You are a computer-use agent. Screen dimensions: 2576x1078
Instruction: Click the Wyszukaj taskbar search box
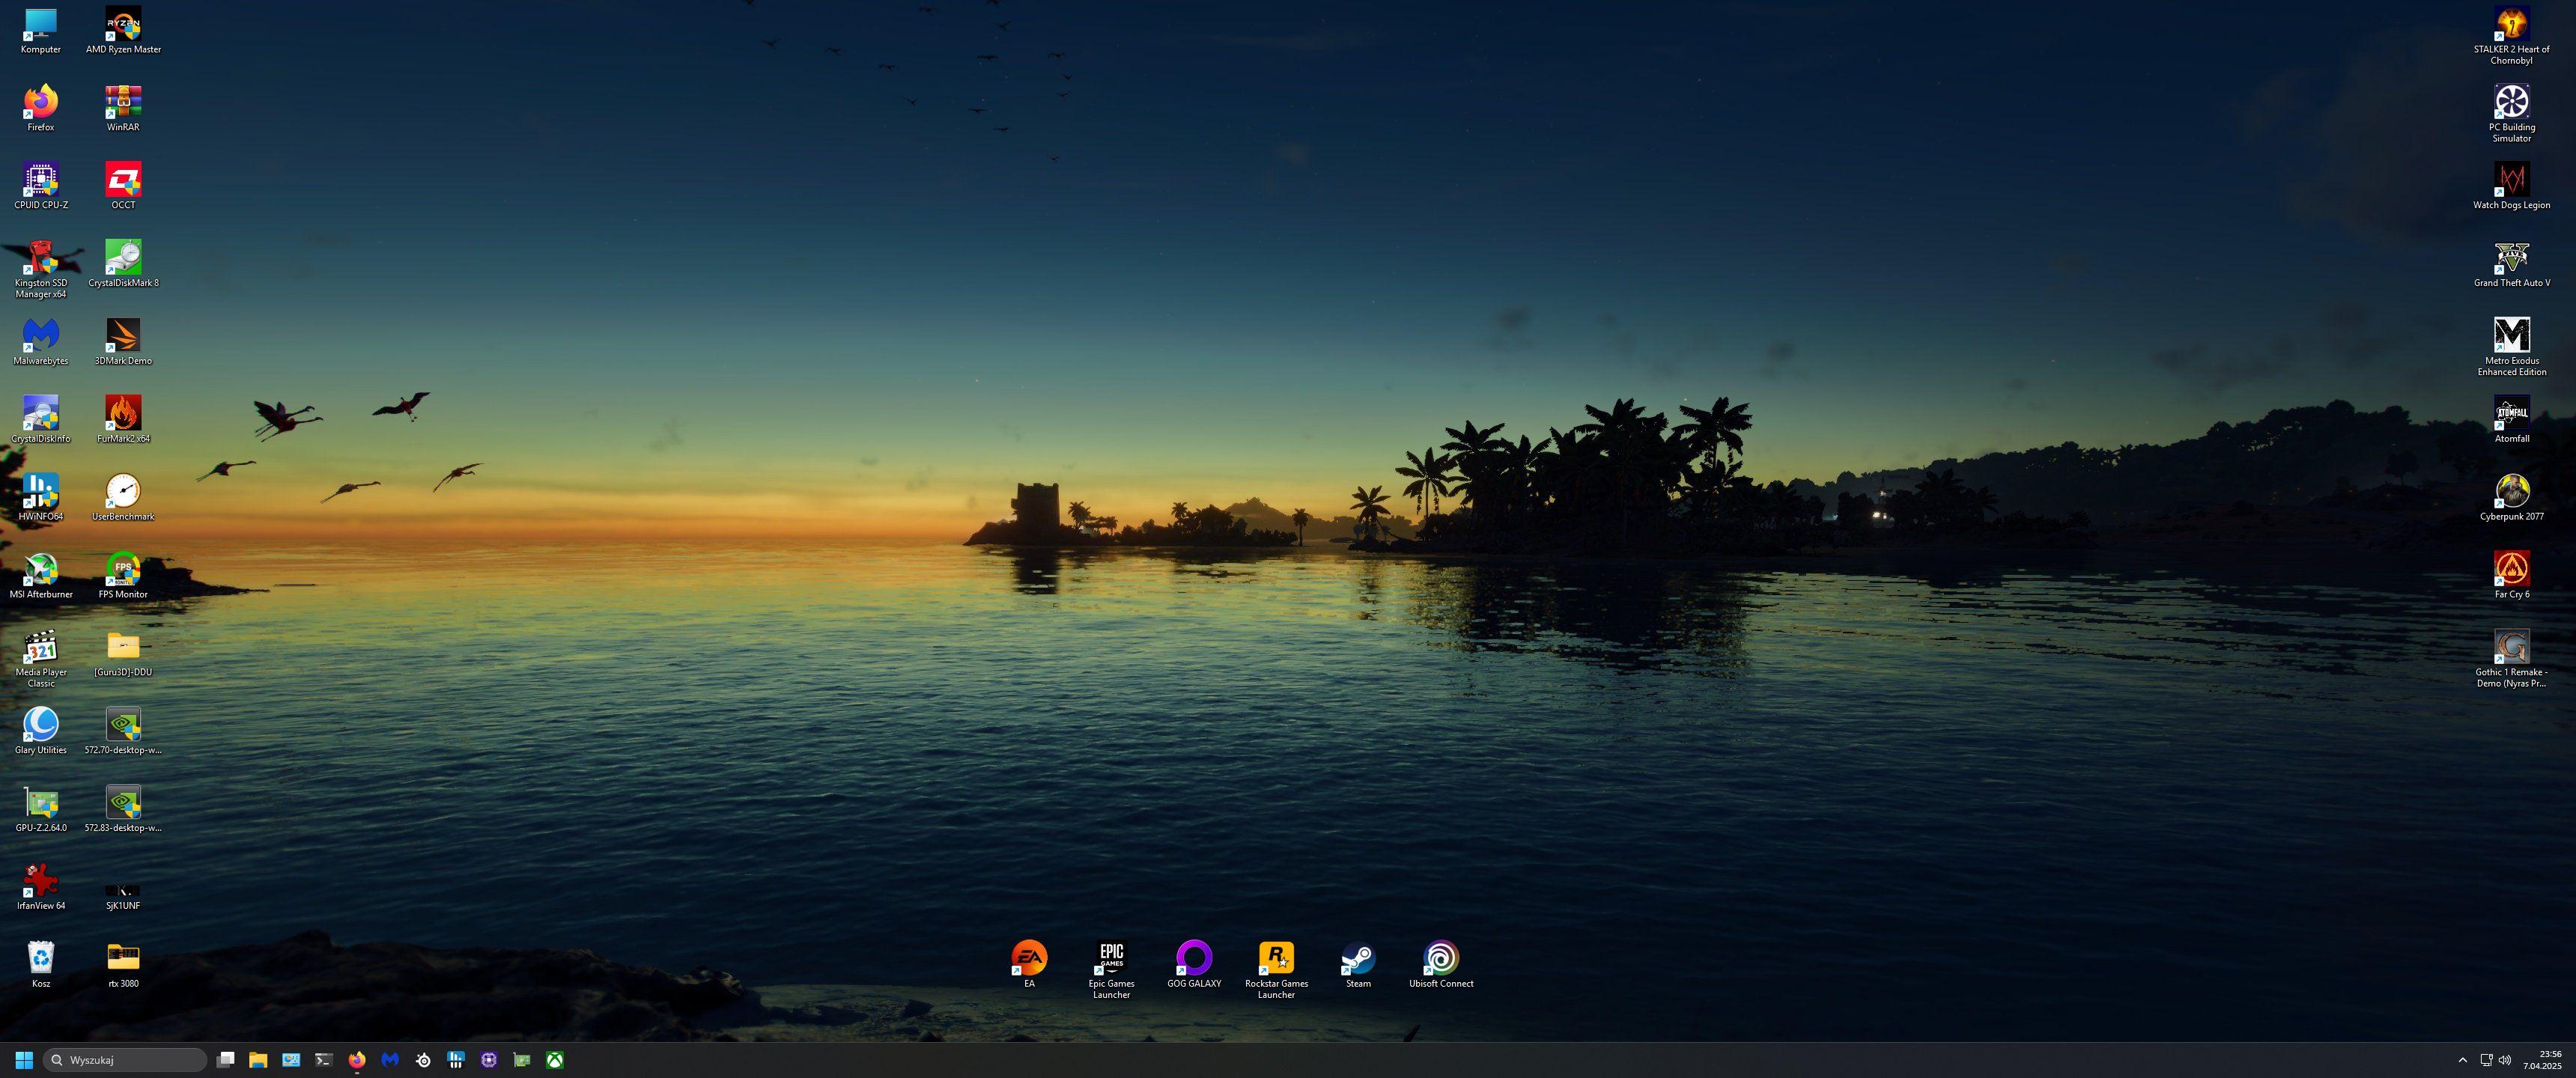point(126,1060)
